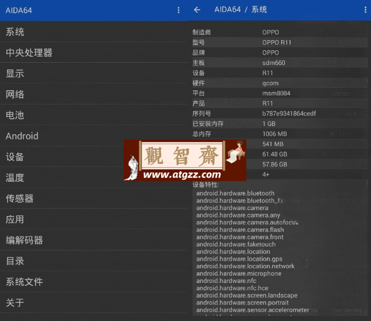Open the 关于 entry

(x=94, y=302)
